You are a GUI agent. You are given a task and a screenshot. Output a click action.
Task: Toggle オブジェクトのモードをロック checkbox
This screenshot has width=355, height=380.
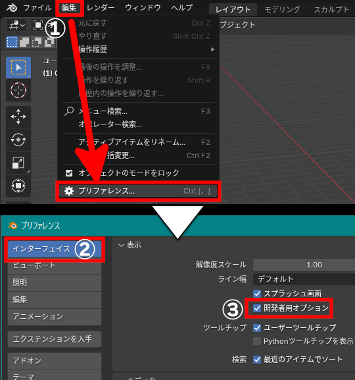[69, 173]
